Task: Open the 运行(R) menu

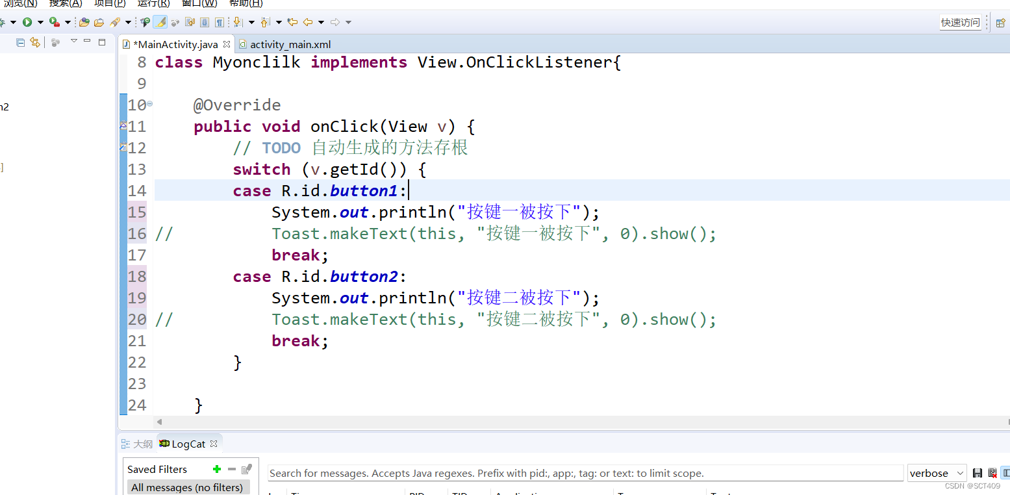Action: tap(153, 3)
